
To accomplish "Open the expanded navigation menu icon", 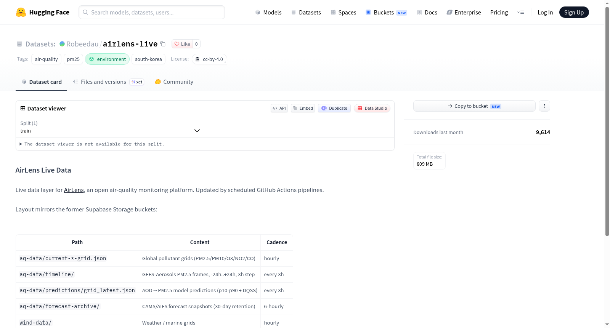I will (x=520, y=12).
